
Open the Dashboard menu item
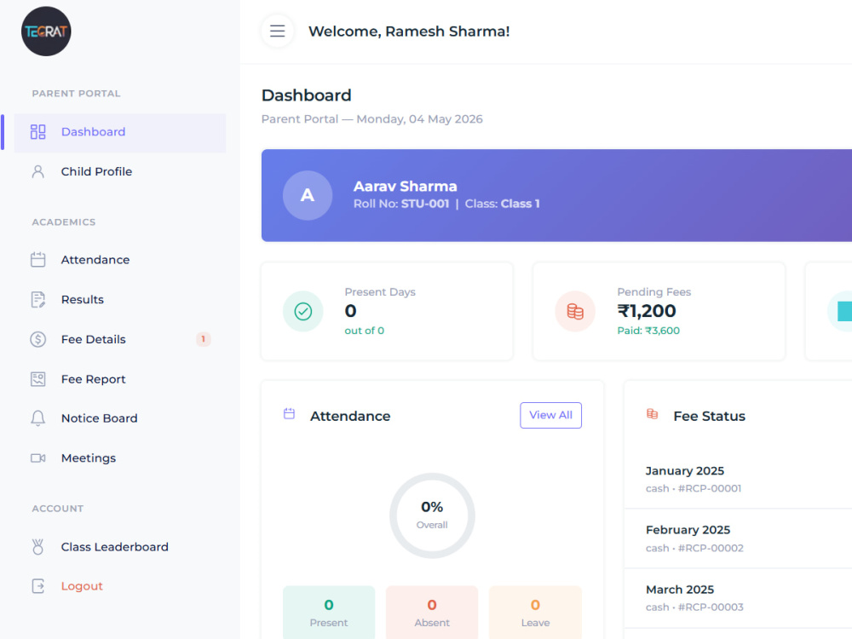coord(120,133)
